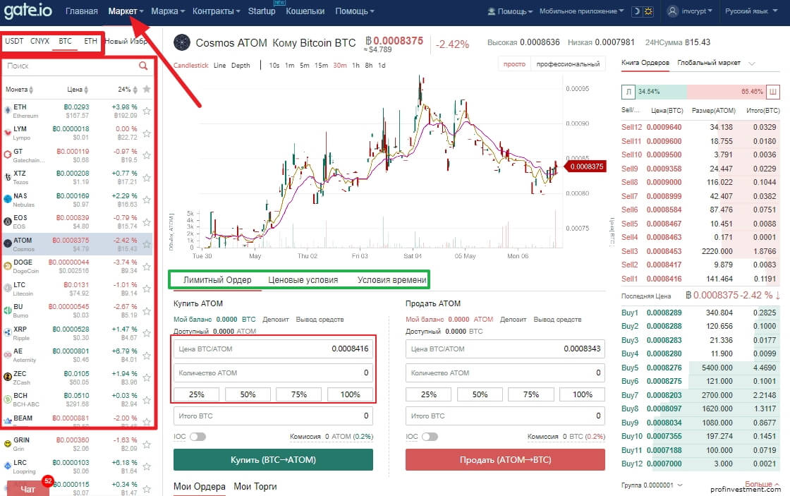Switch chart to профессиональный mode
This screenshot has width=790, height=496.
(x=568, y=64)
